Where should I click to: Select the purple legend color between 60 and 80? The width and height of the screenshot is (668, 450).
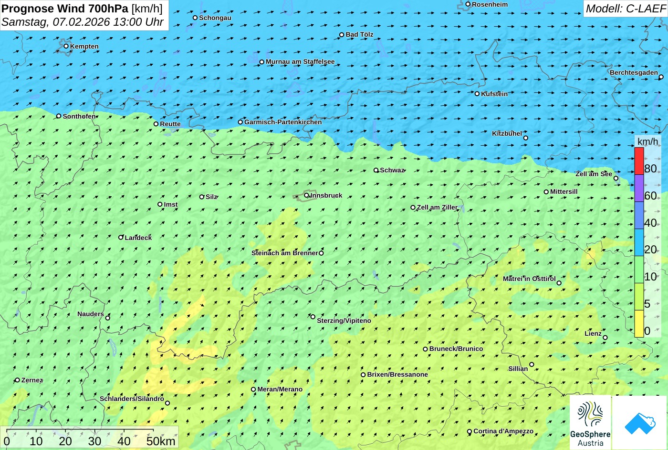[x=639, y=188]
